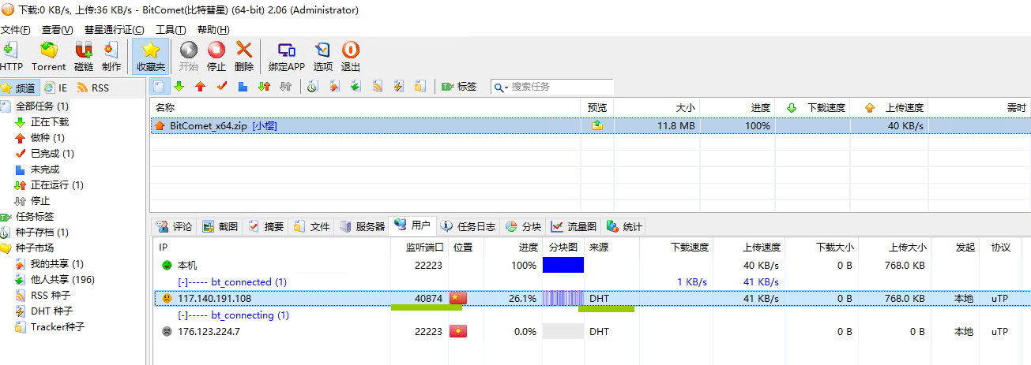Switch to the 频道 sidebar tab
The width and height of the screenshot is (1031, 365).
click(19, 88)
